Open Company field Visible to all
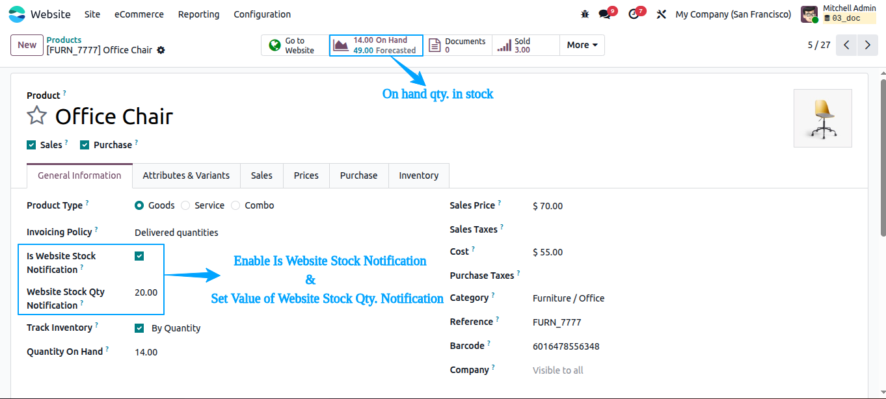886x399 pixels. point(558,370)
